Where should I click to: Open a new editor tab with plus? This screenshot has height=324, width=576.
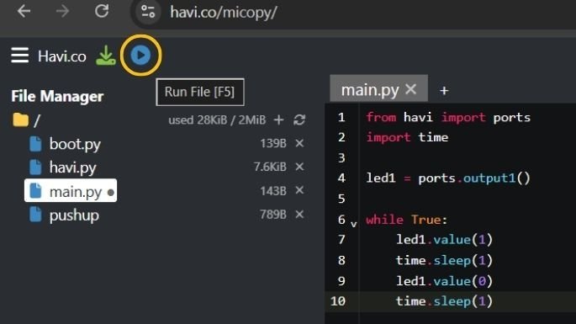(x=444, y=91)
